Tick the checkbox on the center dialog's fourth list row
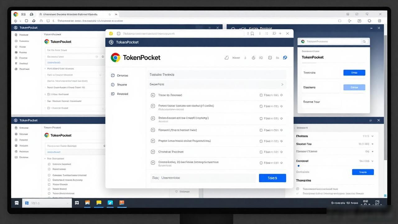Screen dimensions: 398x224 coord(261,130)
